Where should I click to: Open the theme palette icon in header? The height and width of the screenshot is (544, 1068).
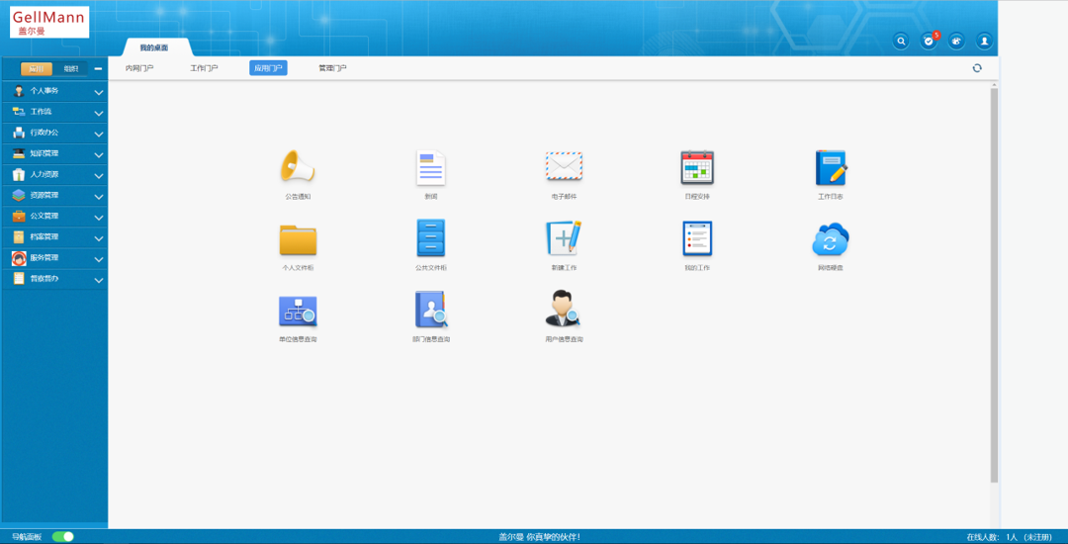(x=956, y=41)
